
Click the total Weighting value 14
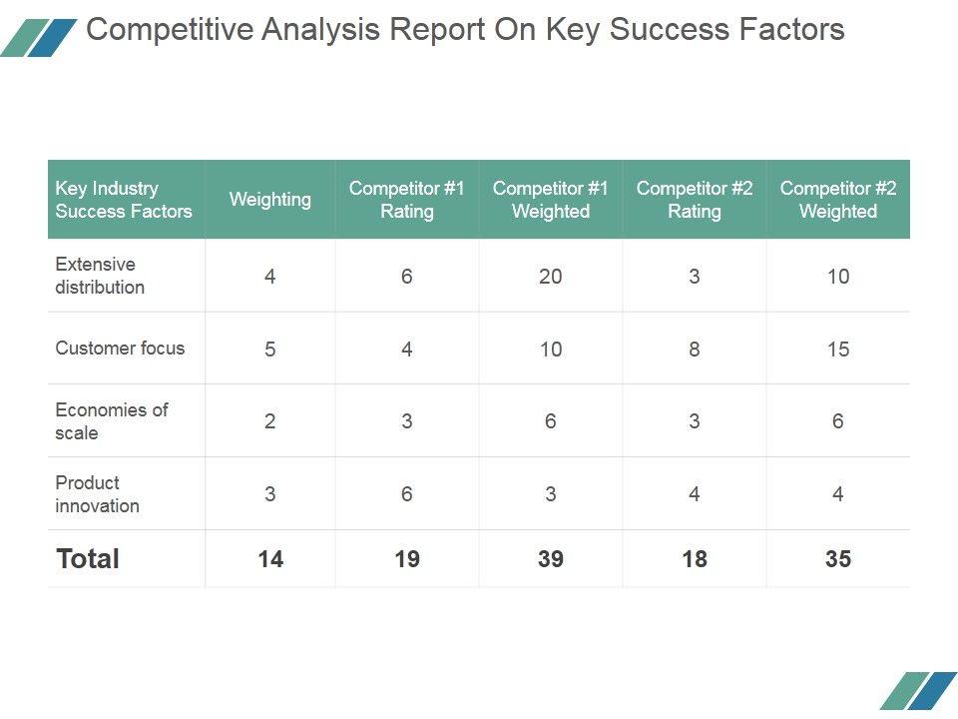click(x=270, y=559)
